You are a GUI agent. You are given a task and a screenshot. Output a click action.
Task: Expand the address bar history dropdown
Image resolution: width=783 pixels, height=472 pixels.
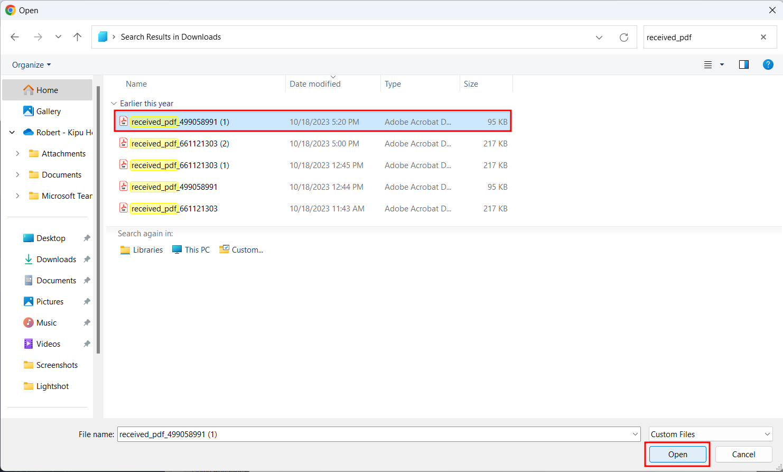point(599,38)
